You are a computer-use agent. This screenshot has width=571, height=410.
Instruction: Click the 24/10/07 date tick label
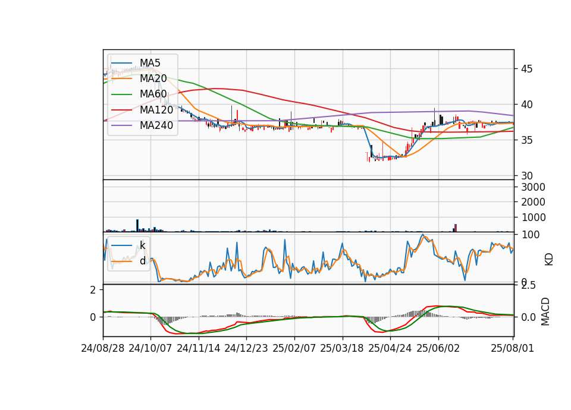[x=150, y=349]
